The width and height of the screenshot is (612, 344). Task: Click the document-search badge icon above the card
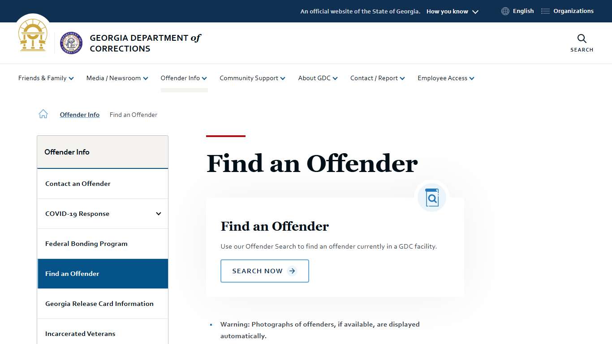click(431, 197)
